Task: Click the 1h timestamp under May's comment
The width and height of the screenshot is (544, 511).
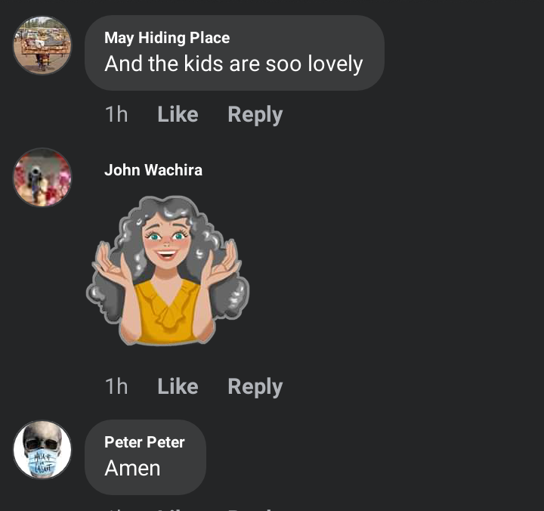Action: (116, 114)
